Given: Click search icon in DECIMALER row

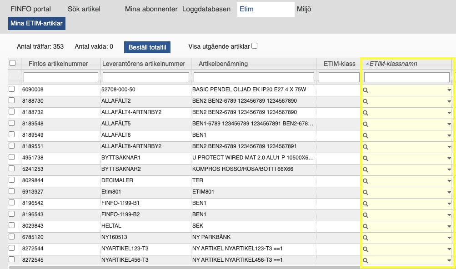Looking at the screenshot, I should click(x=365, y=181).
